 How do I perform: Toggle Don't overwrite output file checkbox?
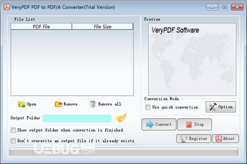(13, 141)
